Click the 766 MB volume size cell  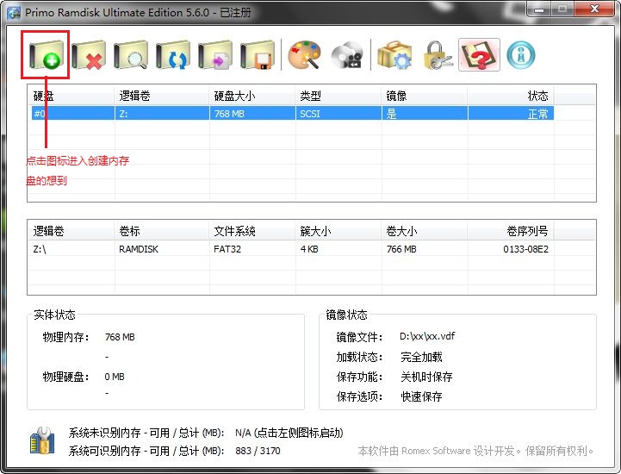[401, 249]
